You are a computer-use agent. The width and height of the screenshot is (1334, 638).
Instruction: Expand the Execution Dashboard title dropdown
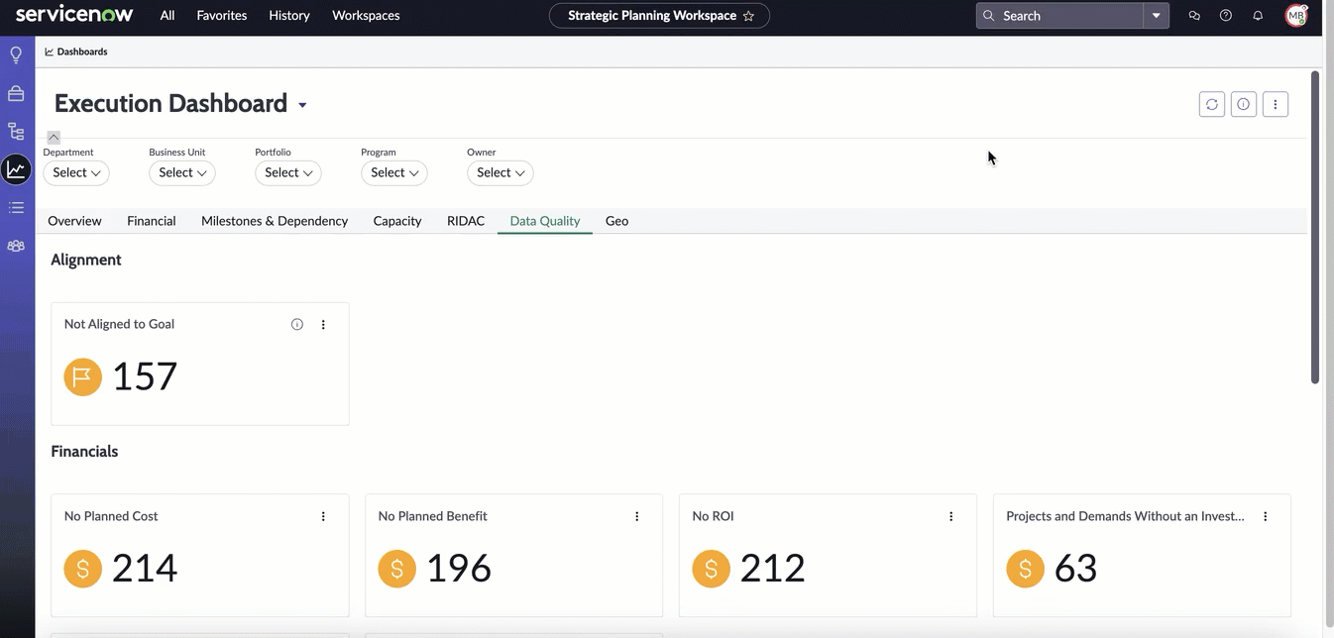click(302, 106)
